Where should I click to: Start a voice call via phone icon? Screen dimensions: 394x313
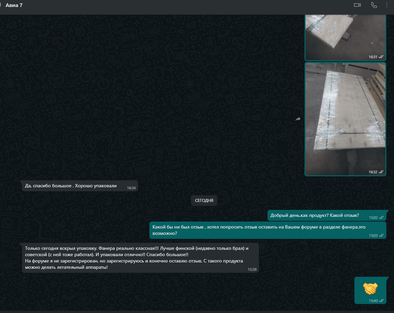click(374, 5)
